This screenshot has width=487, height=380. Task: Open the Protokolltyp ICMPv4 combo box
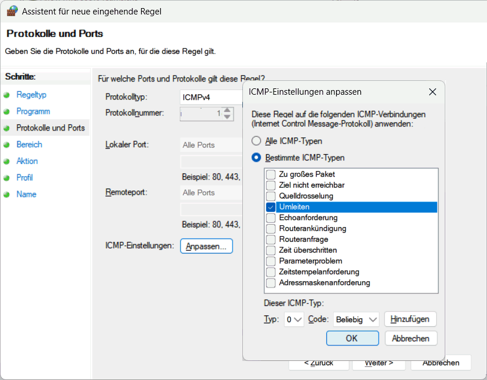click(x=211, y=98)
